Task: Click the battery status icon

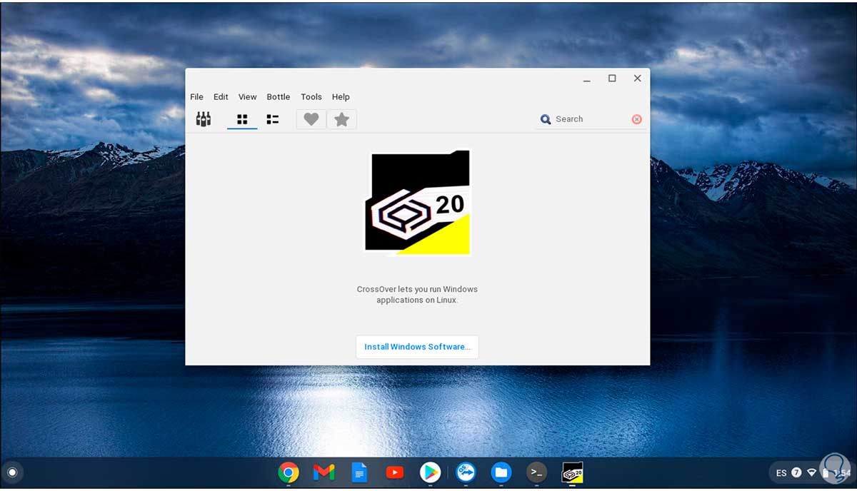Action: (x=826, y=472)
